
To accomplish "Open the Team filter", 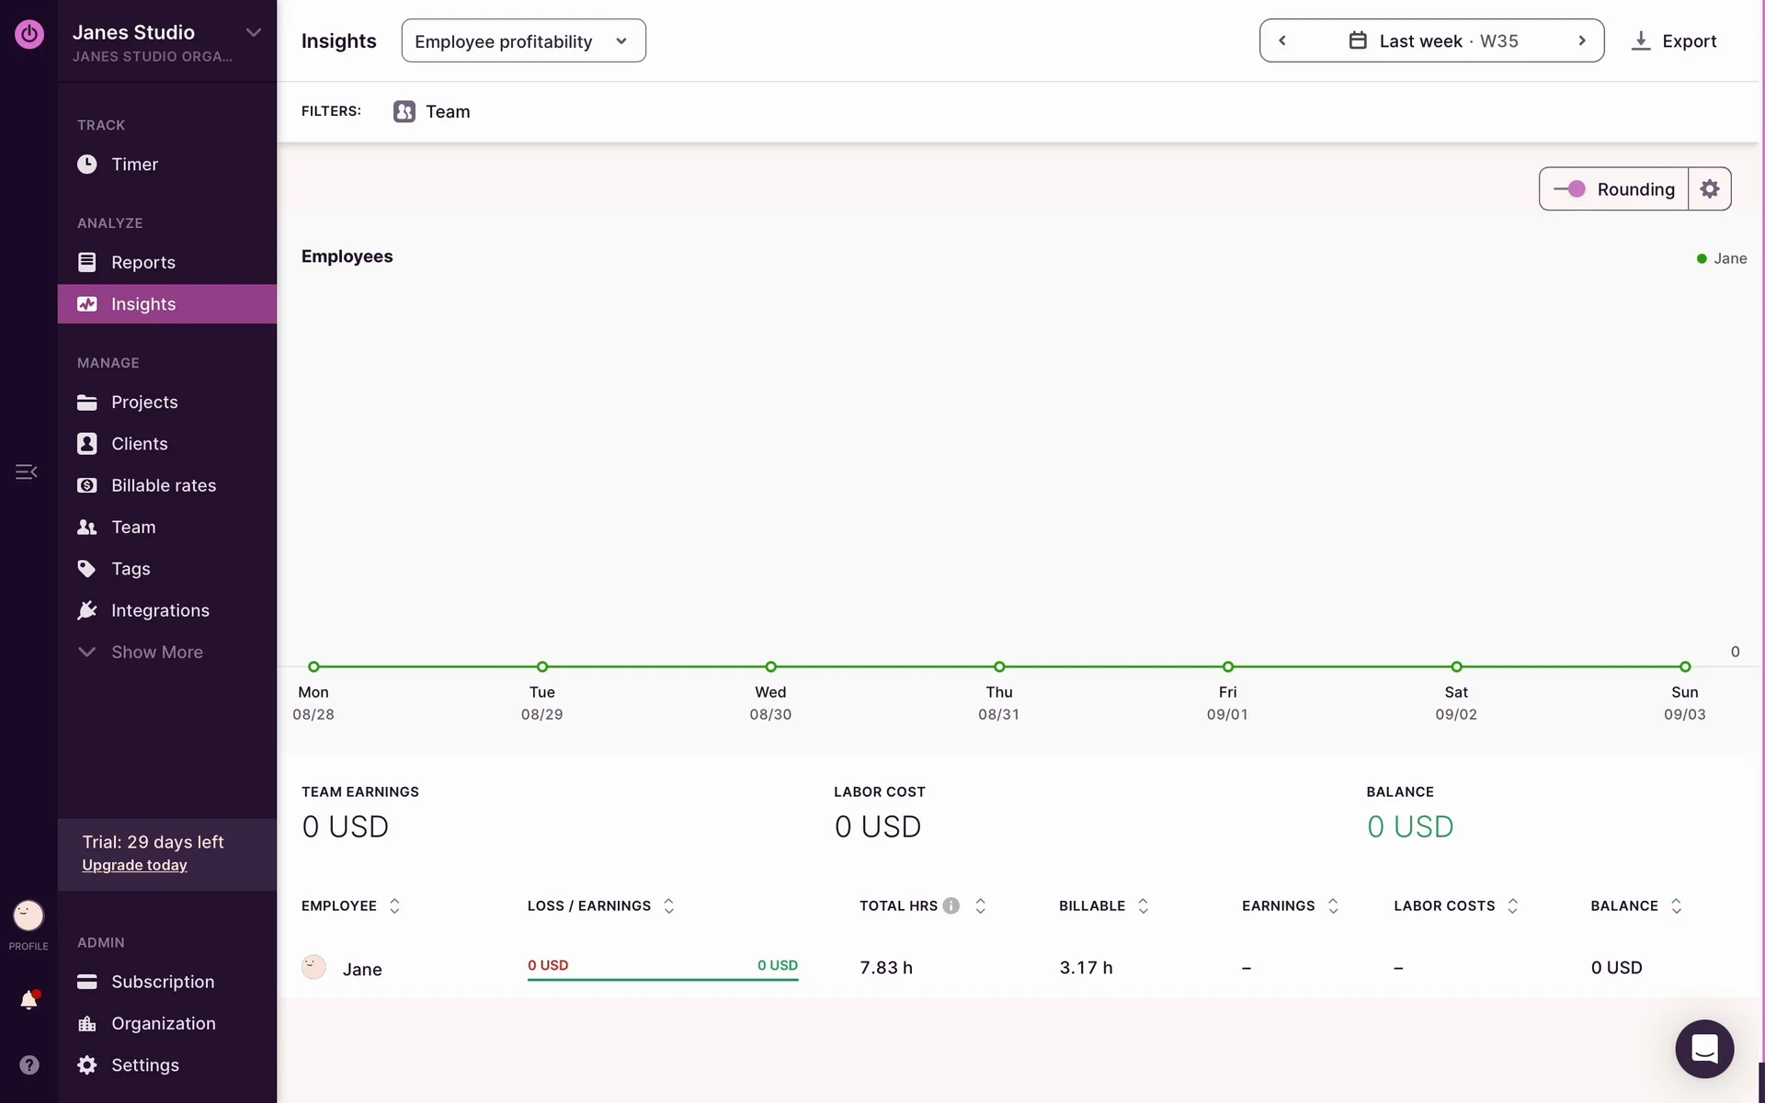I will coord(432,111).
